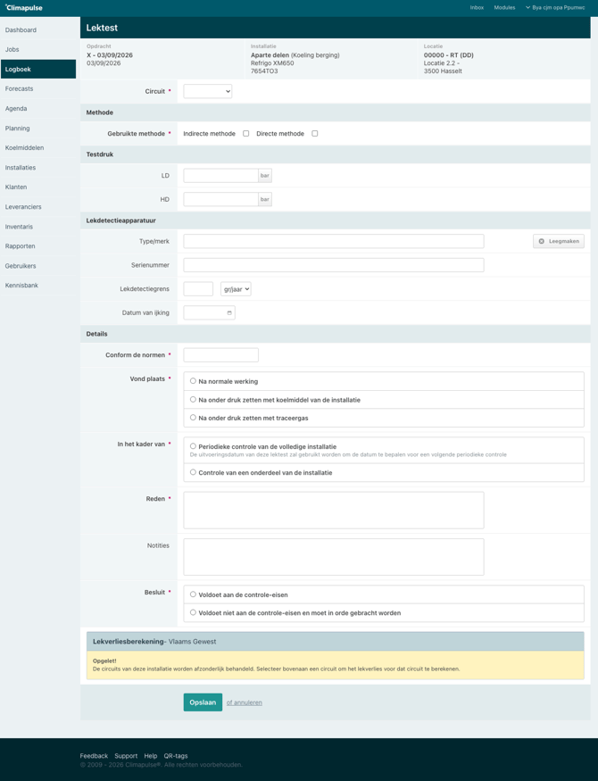Go to Jobs in sidebar
The height and width of the screenshot is (781, 598).
[38, 49]
